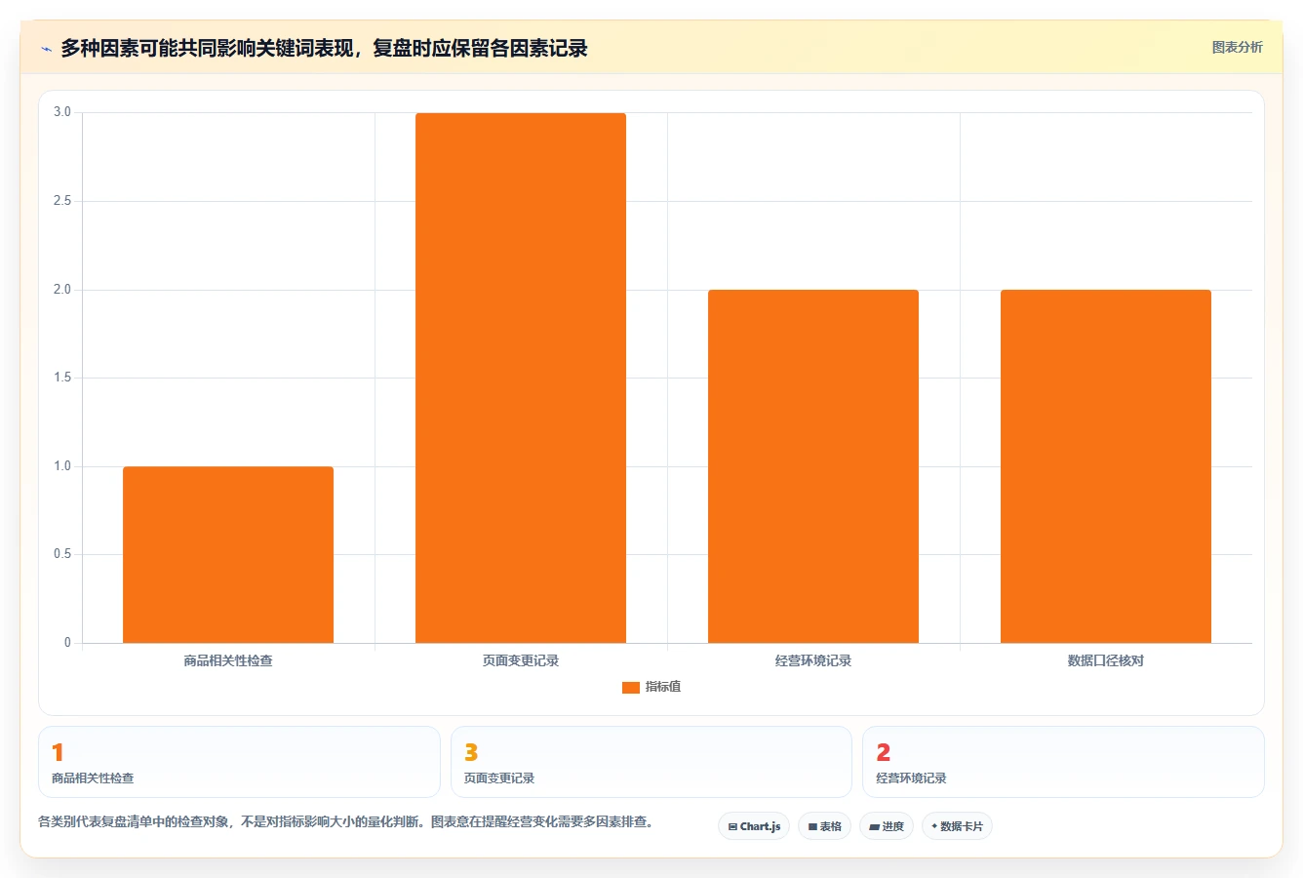Click the 商品相关性检查 bar in the chart
The height and width of the screenshot is (878, 1303).
point(228,554)
